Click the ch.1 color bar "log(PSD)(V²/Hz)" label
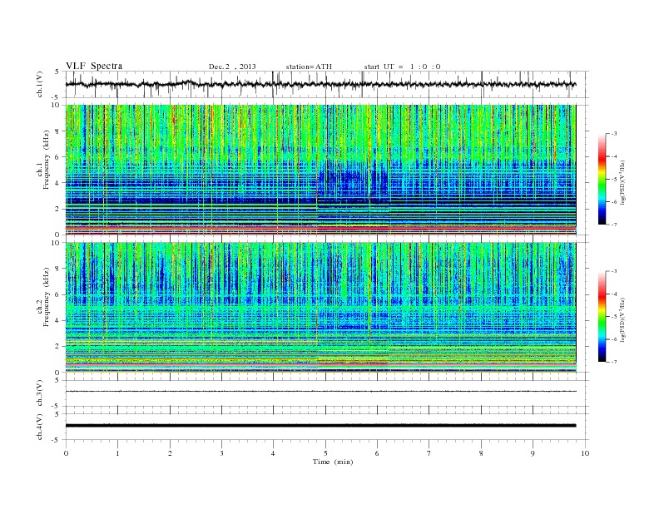 point(622,183)
